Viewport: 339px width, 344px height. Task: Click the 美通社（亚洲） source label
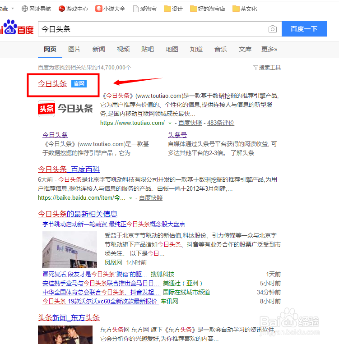[182, 283]
